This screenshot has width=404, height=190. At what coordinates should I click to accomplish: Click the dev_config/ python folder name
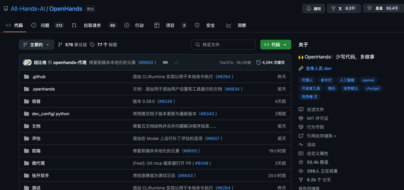pyautogui.click(x=50, y=113)
